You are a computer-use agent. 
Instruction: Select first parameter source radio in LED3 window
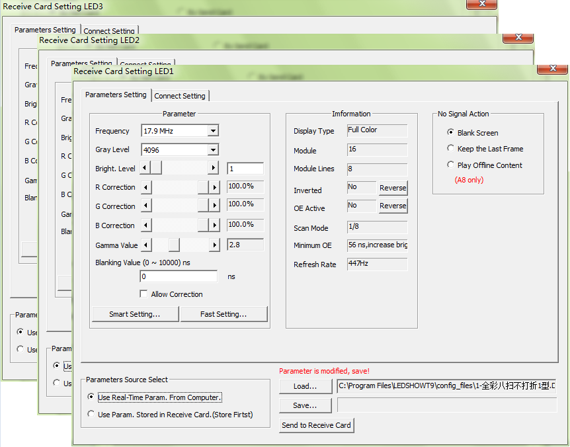[x=20, y=332]
